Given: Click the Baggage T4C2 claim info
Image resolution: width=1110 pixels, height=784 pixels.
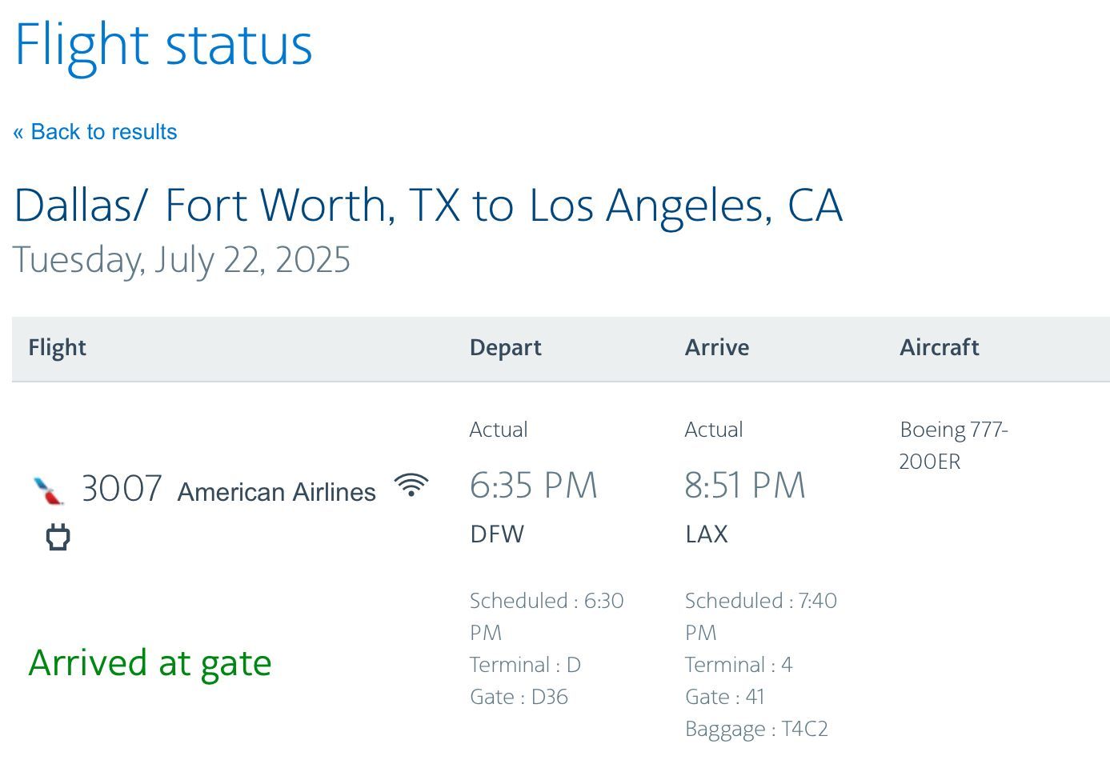Looking at the screenshot, I should [x=756, y=730].
